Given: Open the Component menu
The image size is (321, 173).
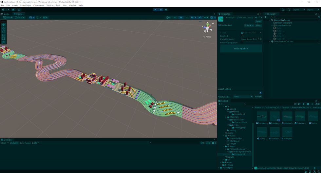Looking at the screenshot, I should [x=39, y=6].
